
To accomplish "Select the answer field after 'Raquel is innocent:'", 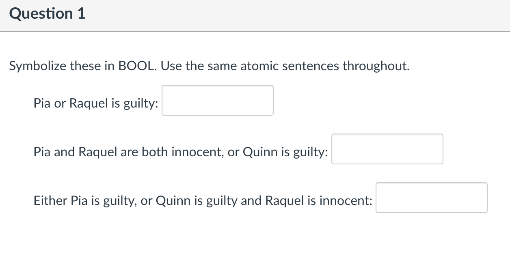I will tap(432, 198).
